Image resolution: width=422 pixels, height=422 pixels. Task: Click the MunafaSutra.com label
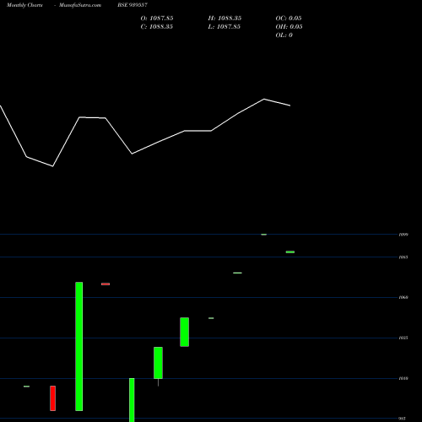[x=80, y=5]
